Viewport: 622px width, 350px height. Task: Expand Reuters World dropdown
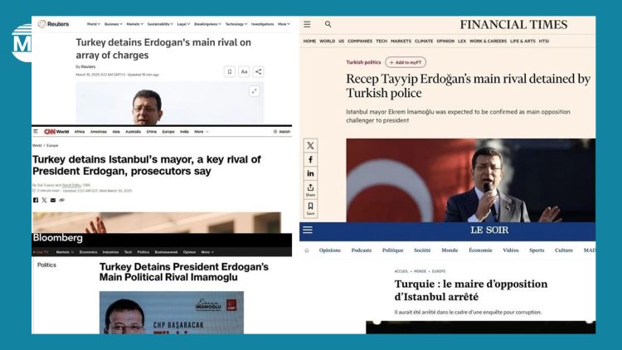pyautogui.click(x=94, y=24)
